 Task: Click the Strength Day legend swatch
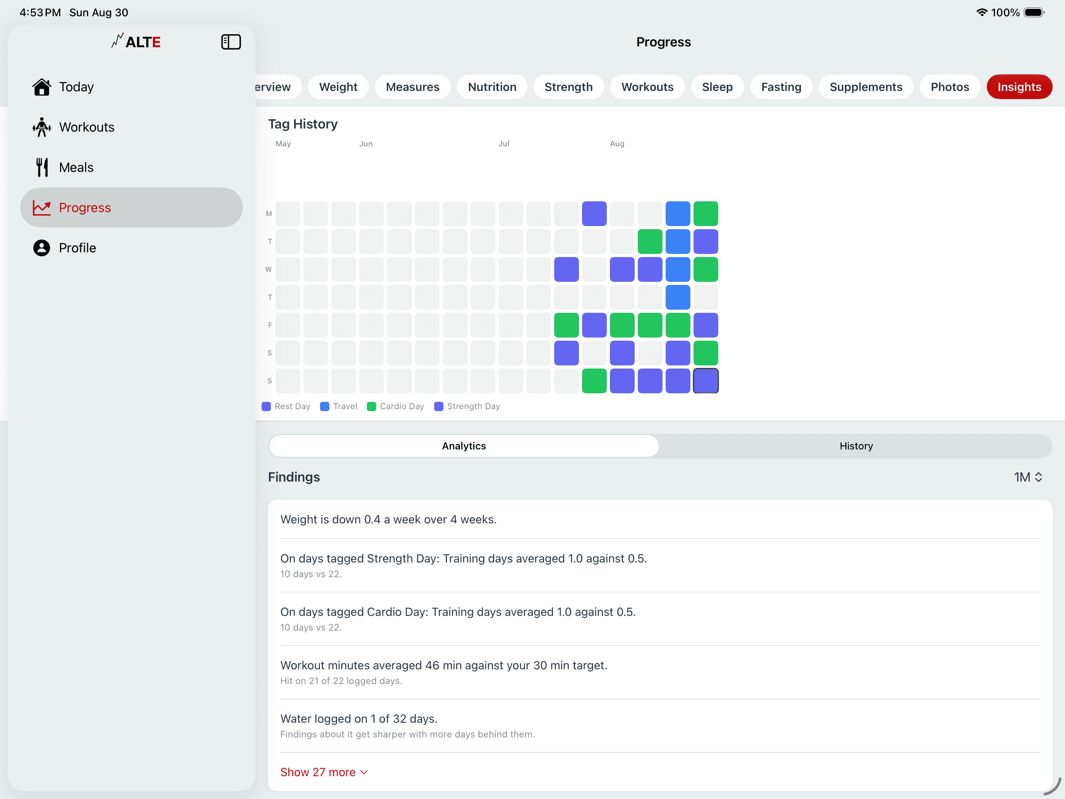pos(438,406)
